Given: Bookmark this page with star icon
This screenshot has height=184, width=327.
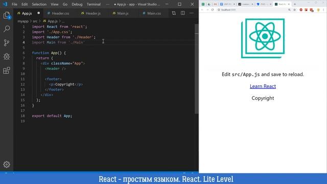Looking at the screenshot, I should pos(294,10).
